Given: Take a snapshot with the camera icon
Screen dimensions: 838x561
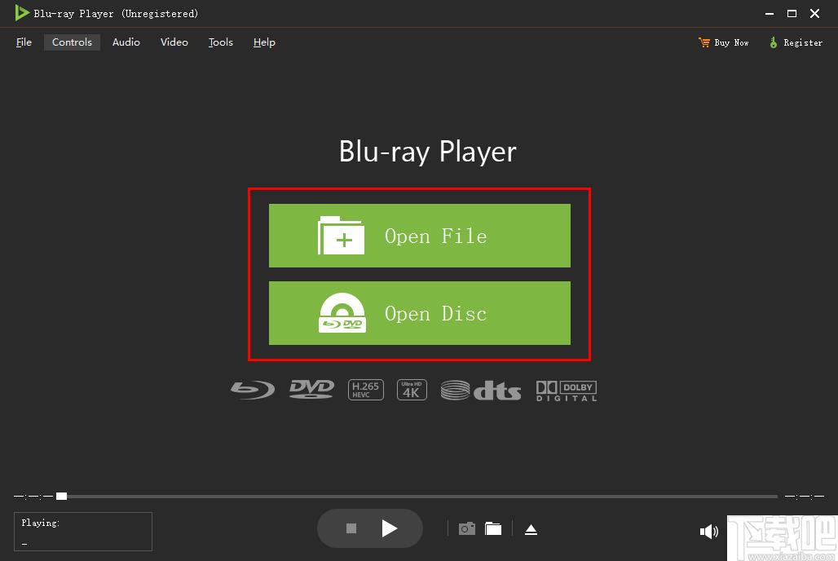Looking at the screenshot, I should pos(467,528).
